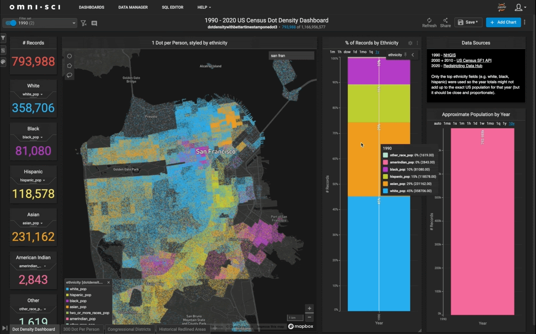Open the HELP menu dropdown
The image size is (536, 334).
point(204,8)
